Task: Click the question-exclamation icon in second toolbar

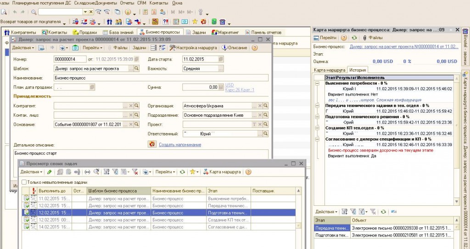Action: point(165,22)
